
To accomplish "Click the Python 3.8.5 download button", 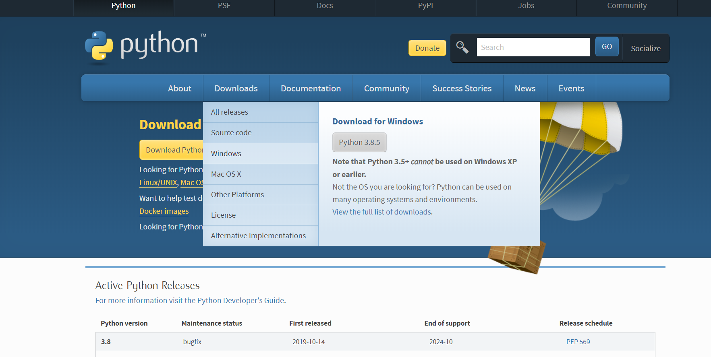I will point(359,142).
